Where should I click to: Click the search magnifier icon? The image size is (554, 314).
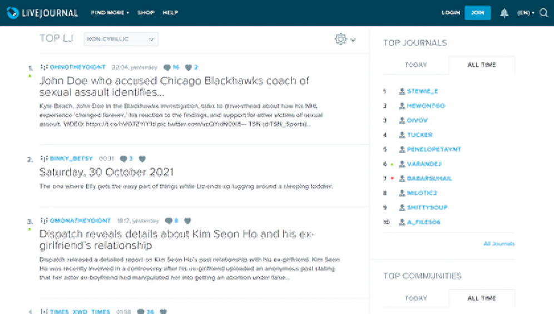pyautogui.click(x=544, y=13)
